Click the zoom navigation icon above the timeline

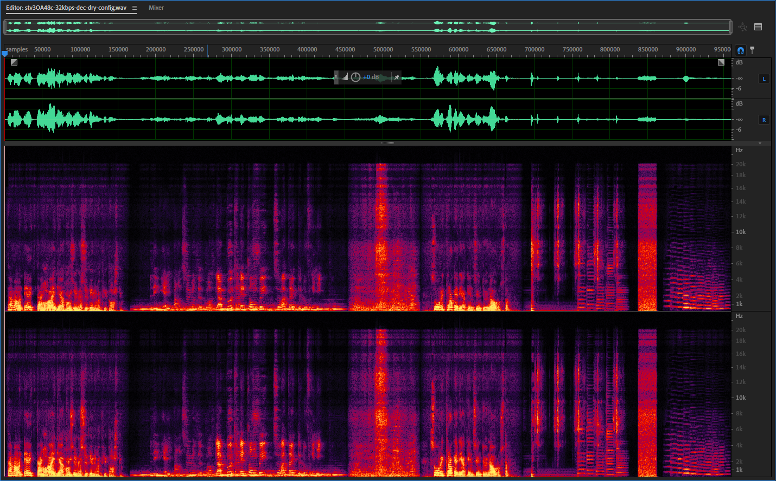[x=742, y=26]
